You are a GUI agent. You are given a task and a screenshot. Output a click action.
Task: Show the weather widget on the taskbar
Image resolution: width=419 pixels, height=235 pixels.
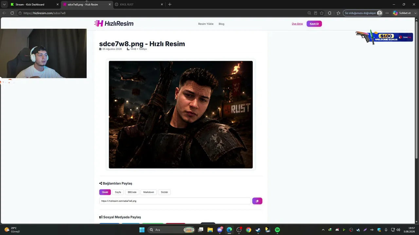(x=12, y=230)
